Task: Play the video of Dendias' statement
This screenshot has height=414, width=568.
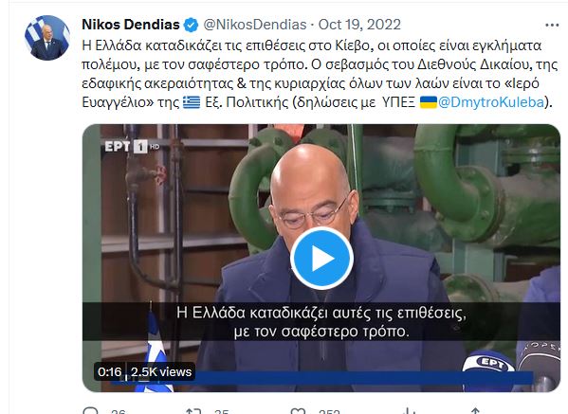Action: coord(321,258)
